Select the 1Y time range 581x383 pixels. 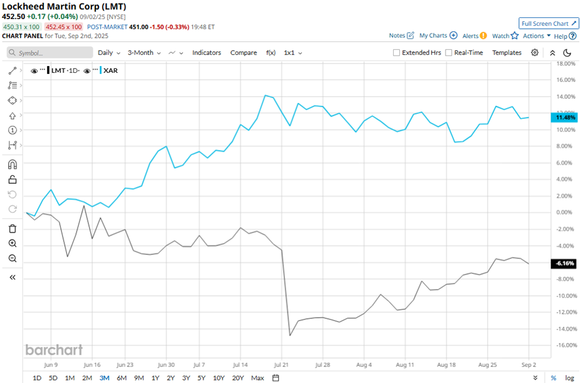155,378
